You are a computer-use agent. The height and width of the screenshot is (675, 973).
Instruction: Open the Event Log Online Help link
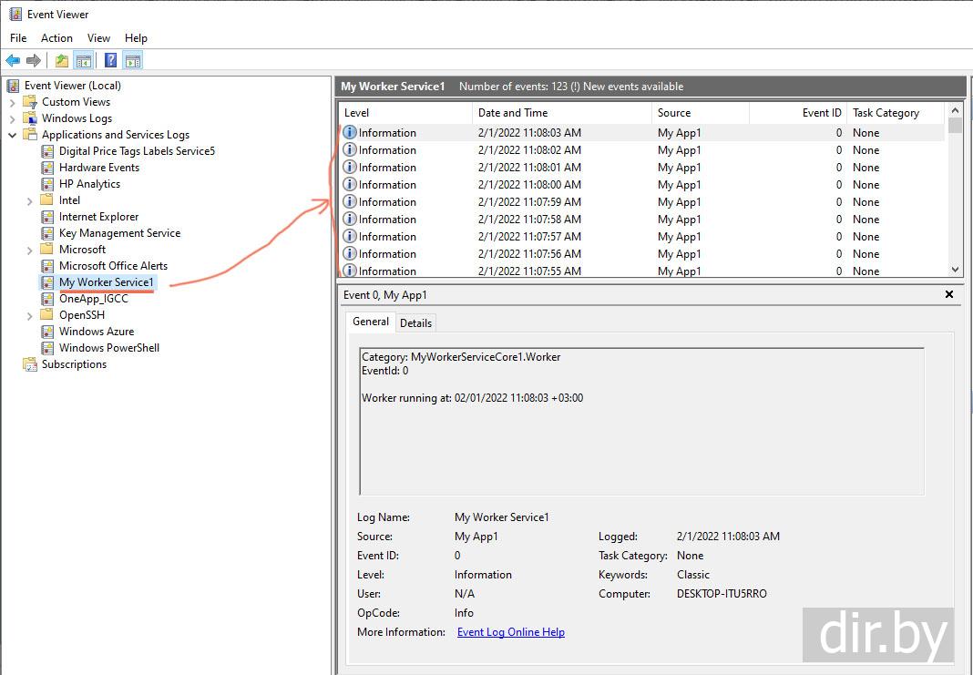[510, 632]
